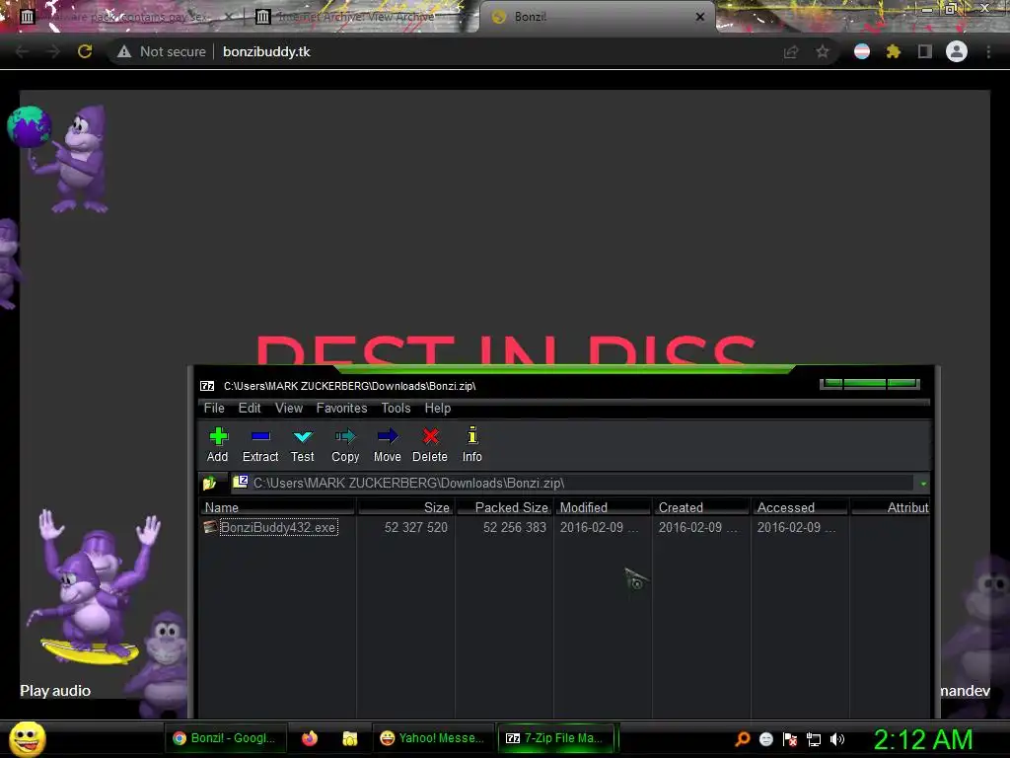Click the 2:12 AM clock
The width and height of the screenshot is (1010, 758).
(922, 739)
